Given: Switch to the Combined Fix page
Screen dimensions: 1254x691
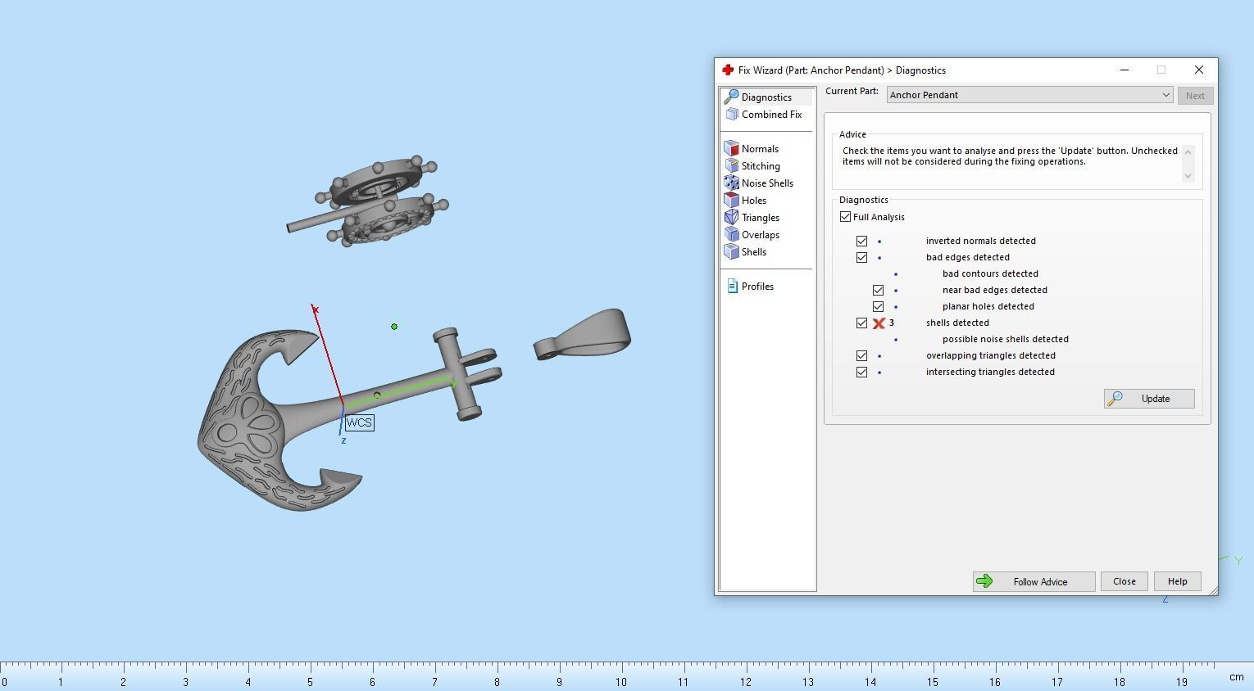Looking at the screenshot, I should (x=771, y=115).
